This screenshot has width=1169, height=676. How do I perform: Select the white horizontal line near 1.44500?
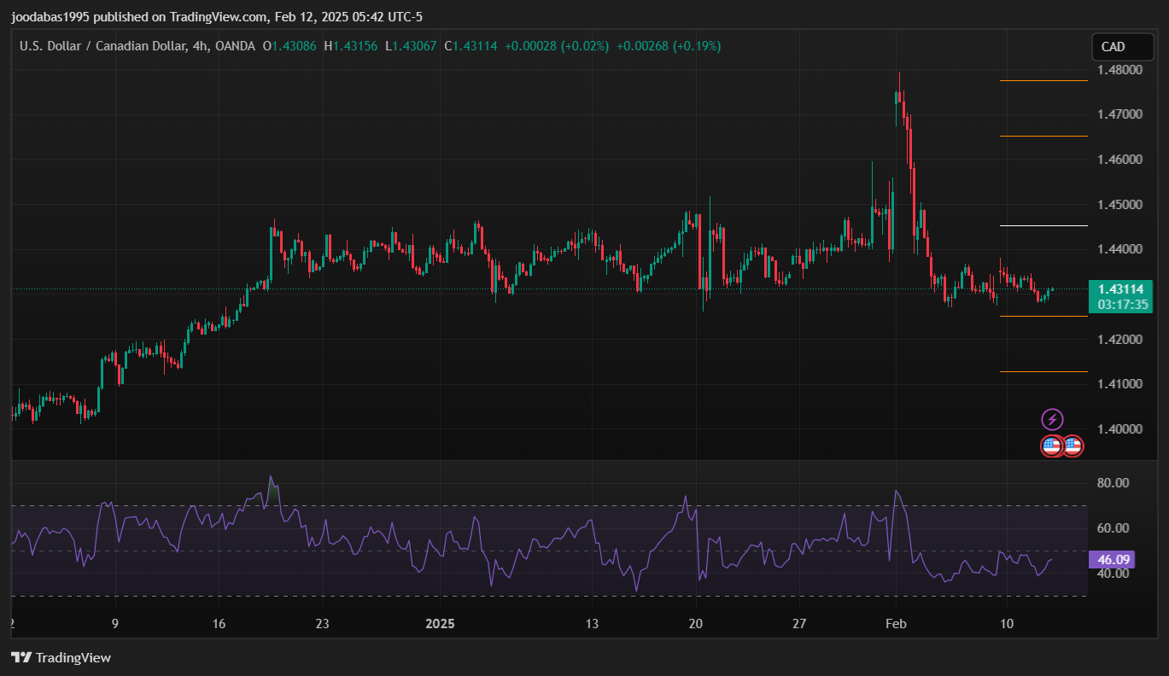(x=1043, y=225)
